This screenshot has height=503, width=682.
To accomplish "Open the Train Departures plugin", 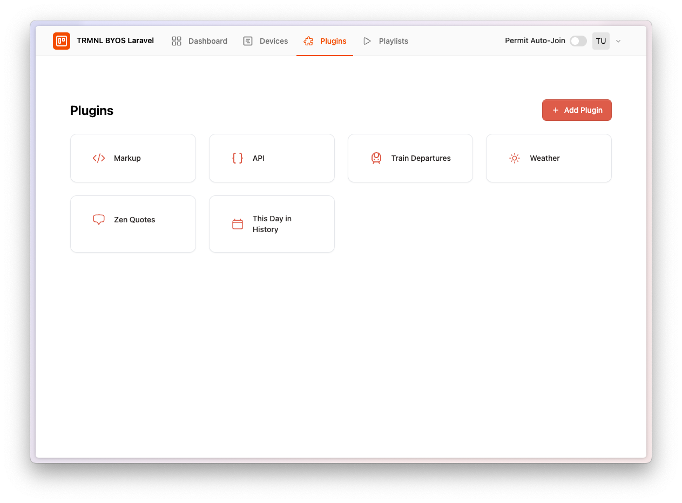I will click(410, 158).
